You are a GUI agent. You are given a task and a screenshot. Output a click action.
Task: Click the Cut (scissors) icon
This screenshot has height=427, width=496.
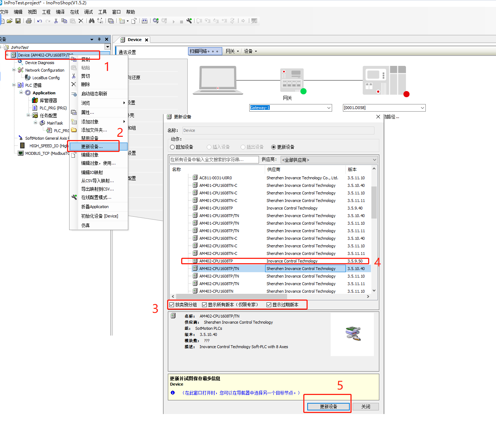[x=56, y=21]
